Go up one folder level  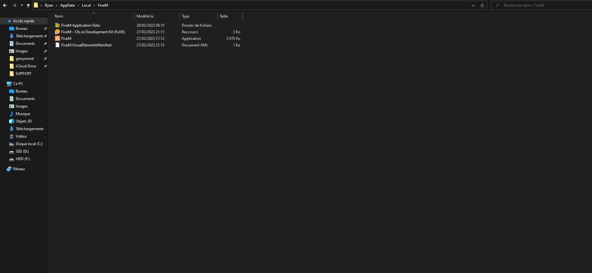28,5
